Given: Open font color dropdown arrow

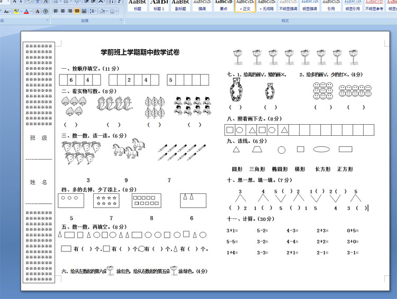Looking at the screenshot, I should click(x=31, y=12).
